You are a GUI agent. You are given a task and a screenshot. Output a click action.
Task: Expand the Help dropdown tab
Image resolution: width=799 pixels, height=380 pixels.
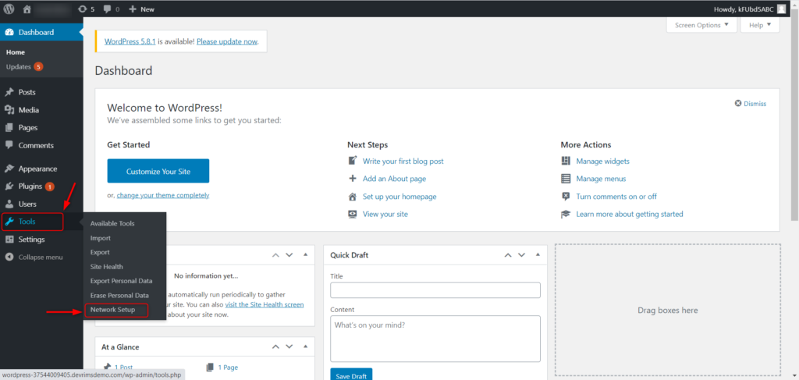760,25
